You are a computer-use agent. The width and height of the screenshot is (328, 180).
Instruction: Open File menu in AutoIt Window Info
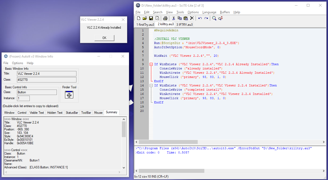click(6, 63)
